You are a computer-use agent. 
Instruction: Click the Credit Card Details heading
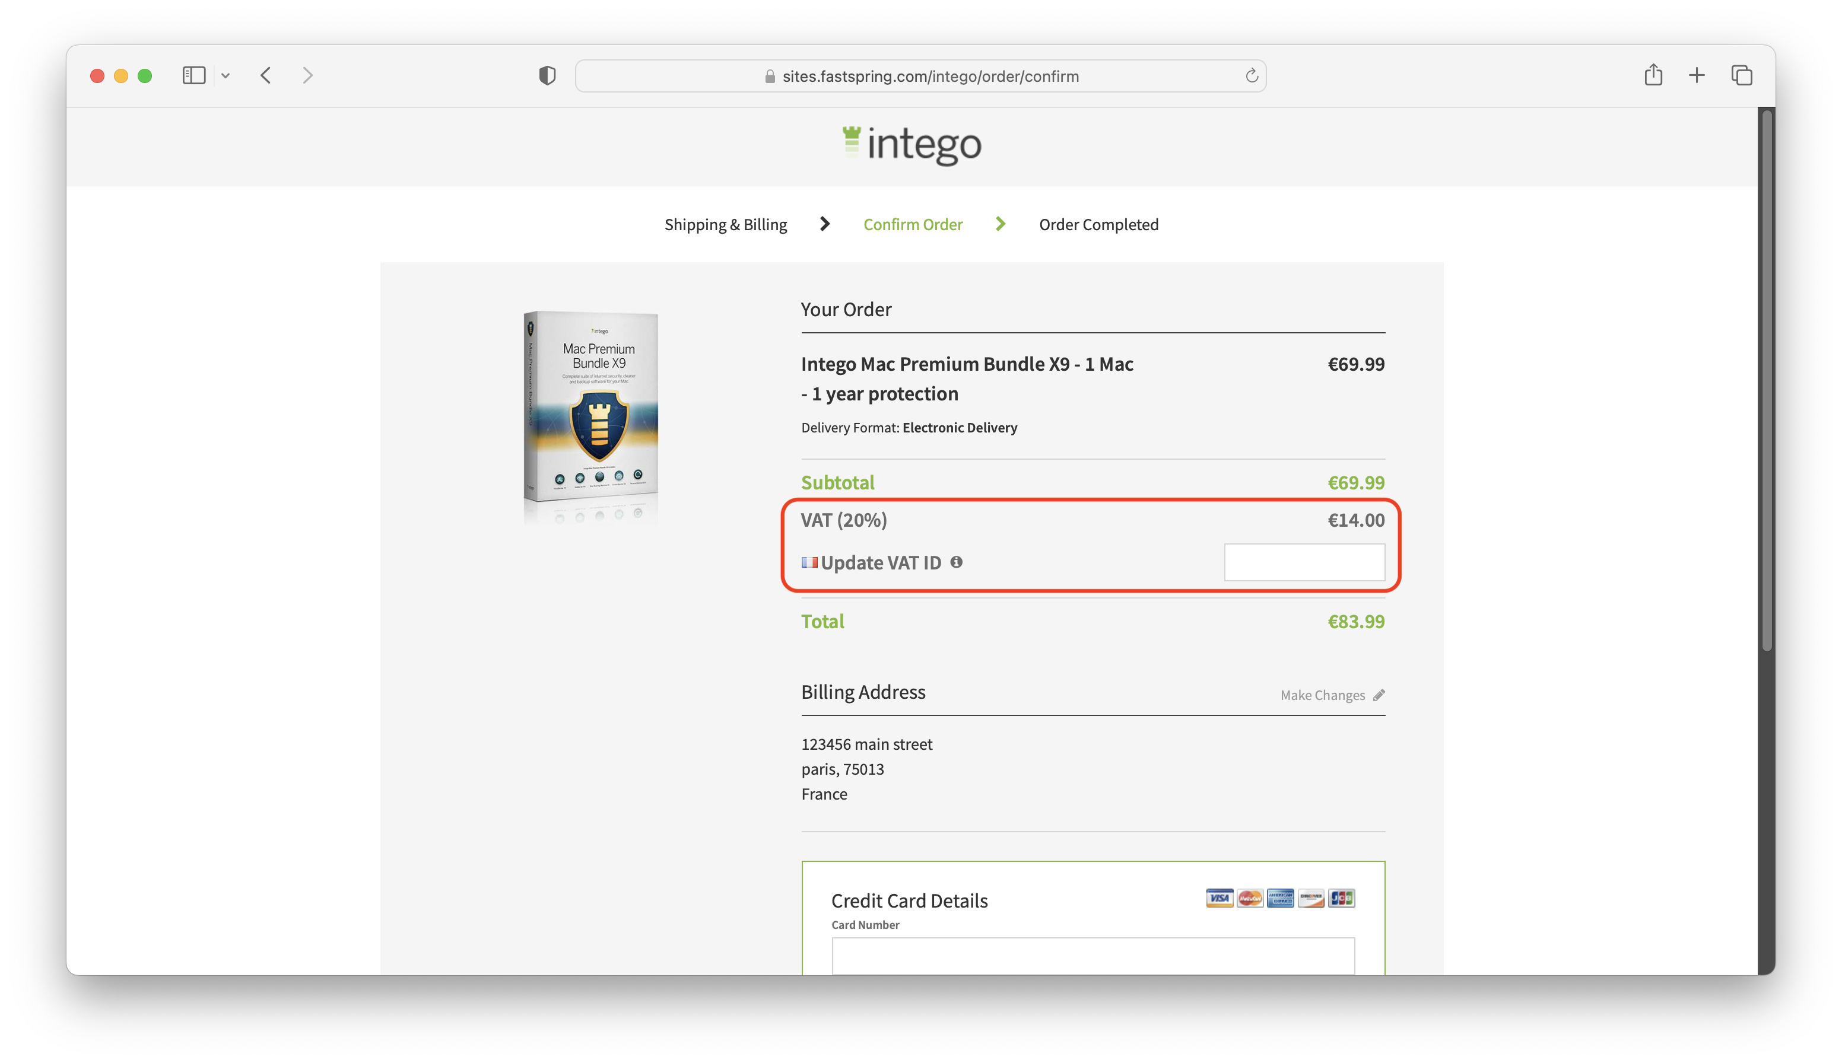pos(909,901)
